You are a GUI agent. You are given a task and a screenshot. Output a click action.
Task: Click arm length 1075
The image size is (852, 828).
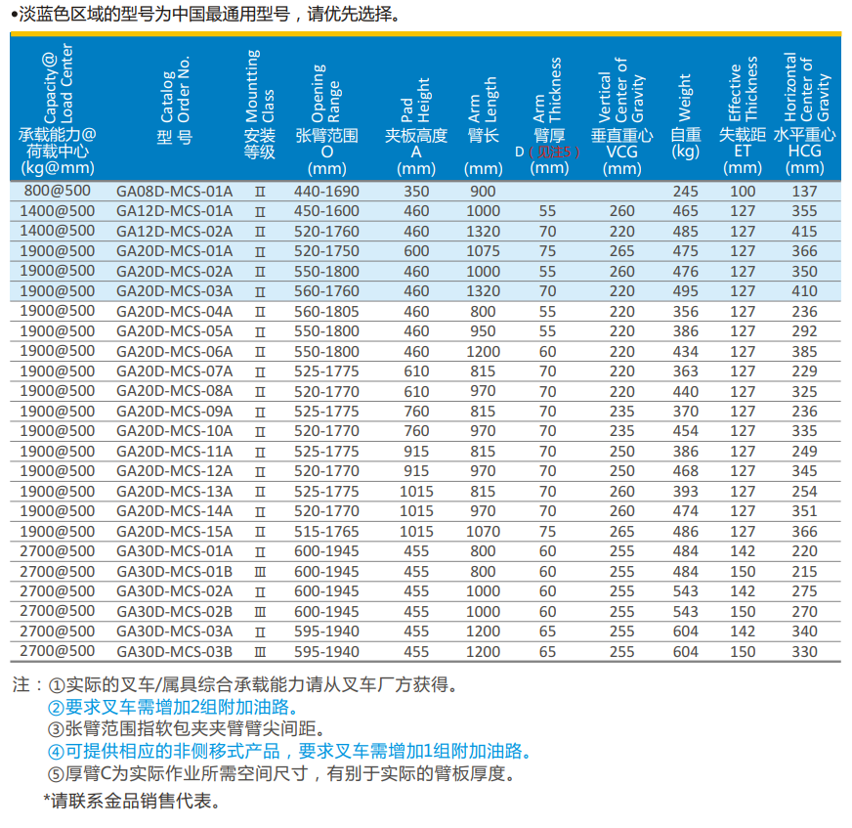click(483, 251)
